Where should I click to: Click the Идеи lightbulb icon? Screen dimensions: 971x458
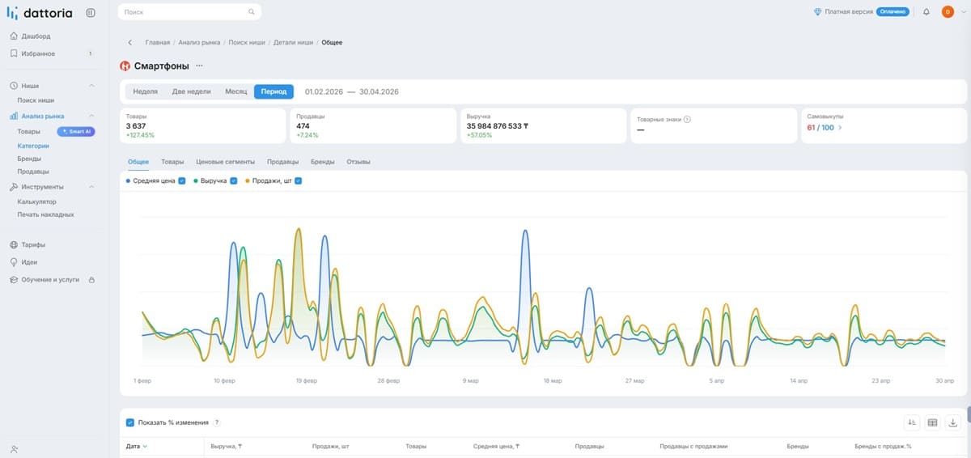pos(14,262)
